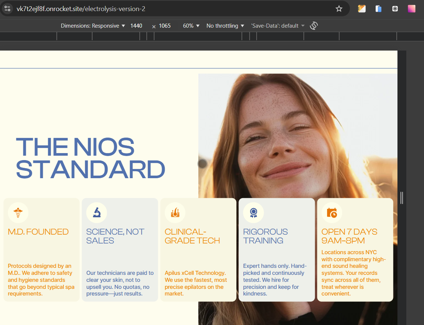Click the caduceus icon on M.D. Founded card
The width and height of the screenshot is (424, 325).
click(x=18, y=213)
